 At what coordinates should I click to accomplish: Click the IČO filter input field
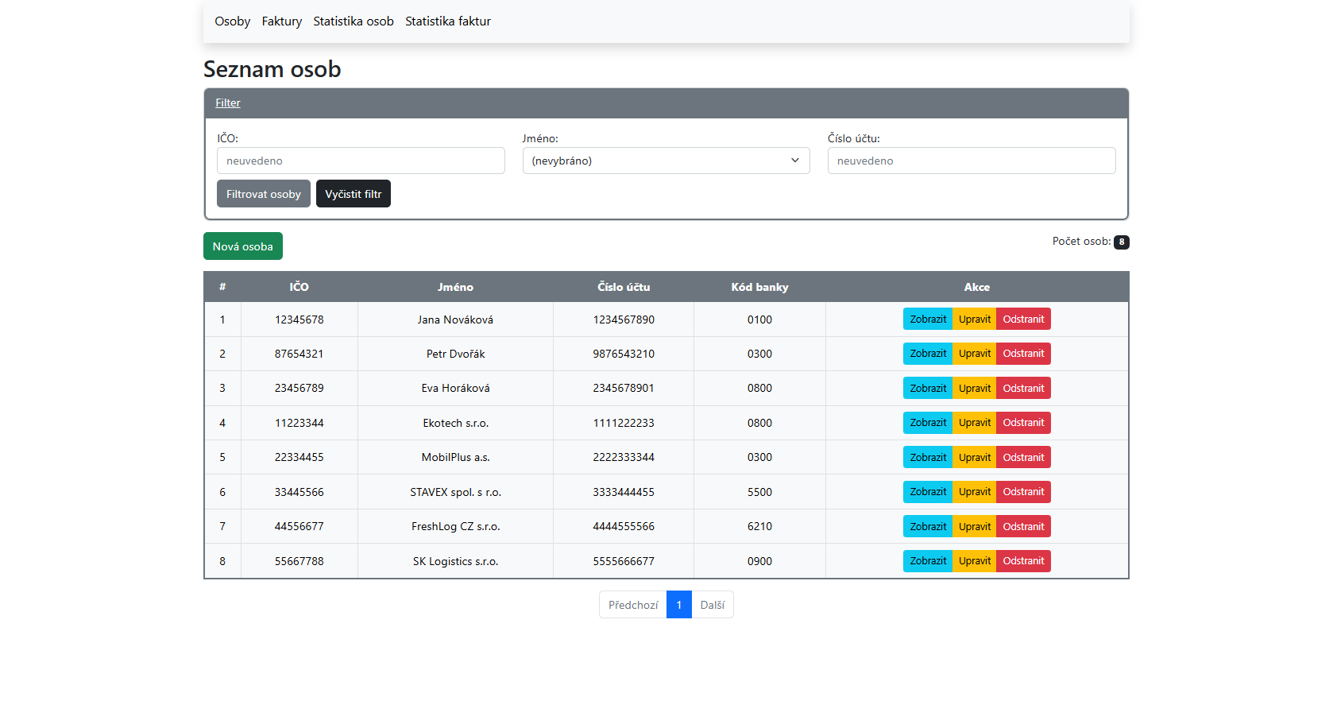360,161
